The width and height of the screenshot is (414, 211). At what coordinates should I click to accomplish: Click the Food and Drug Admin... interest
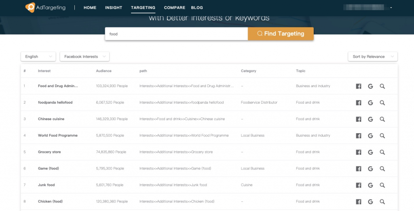58,86
